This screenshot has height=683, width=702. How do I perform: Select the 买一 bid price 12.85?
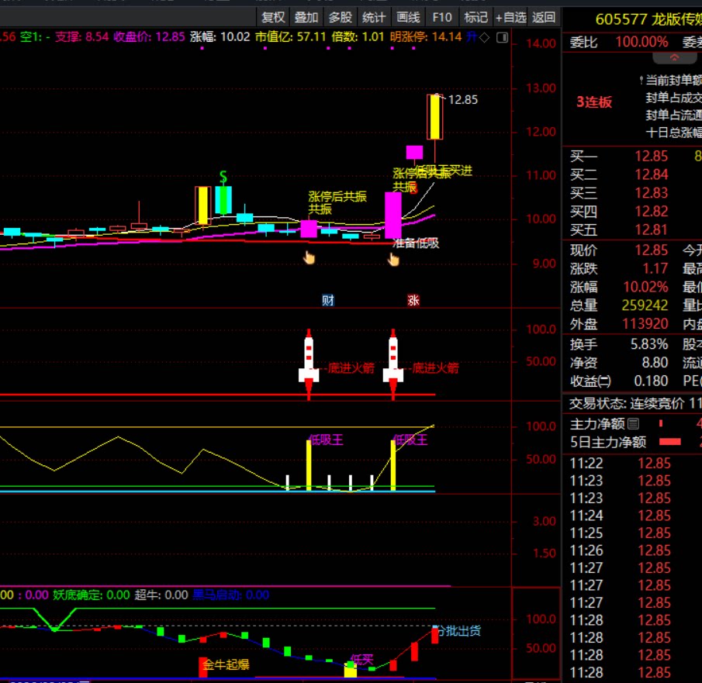(652, 156)
